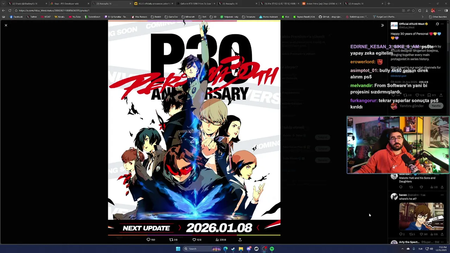Click the reply icon under haven's image
Viewport: 450px width, 253px height.
(401, 234)
